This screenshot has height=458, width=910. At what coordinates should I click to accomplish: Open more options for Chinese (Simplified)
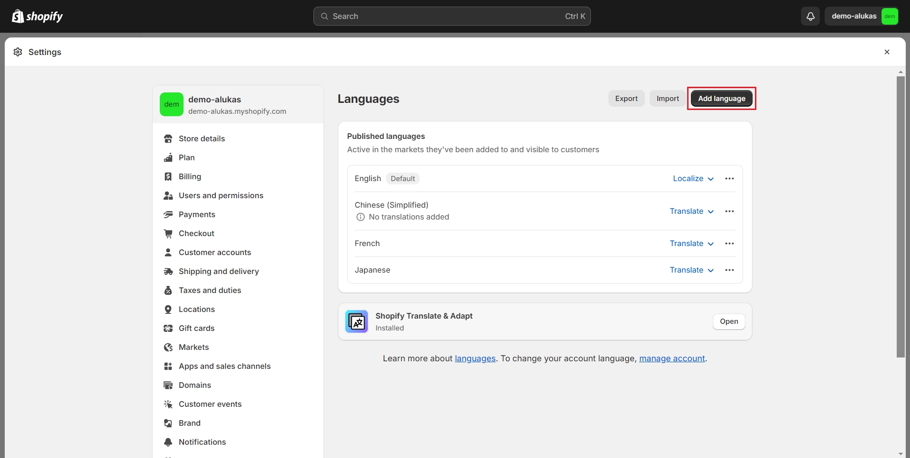[x=729, y=211]
